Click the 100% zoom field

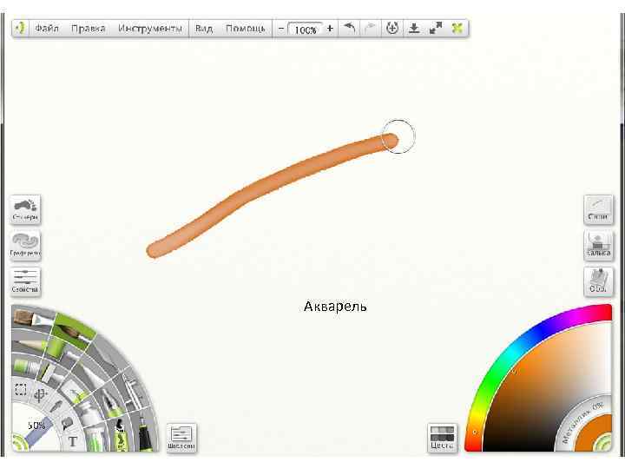(305, 30)
